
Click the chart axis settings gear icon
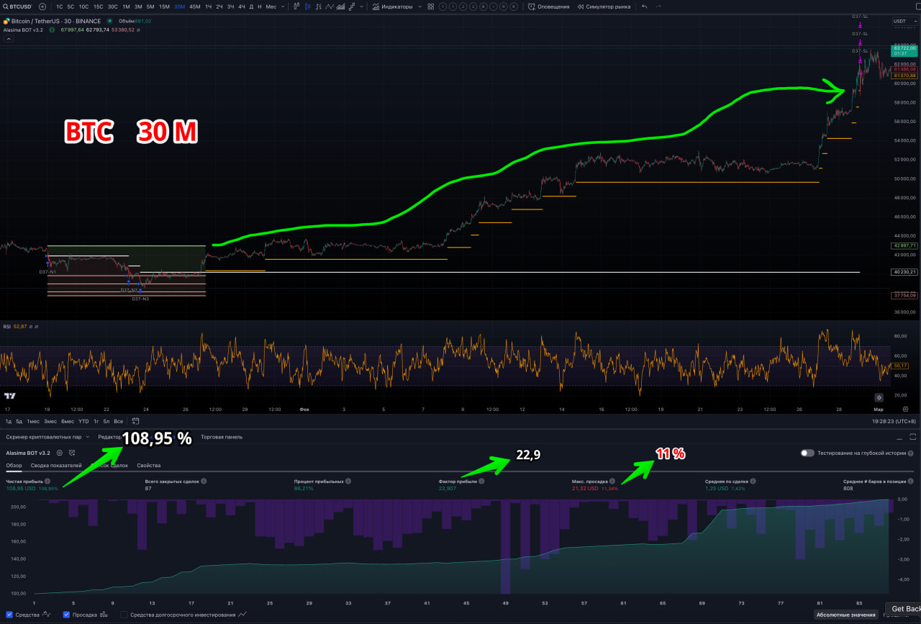(x=905, y=408)
